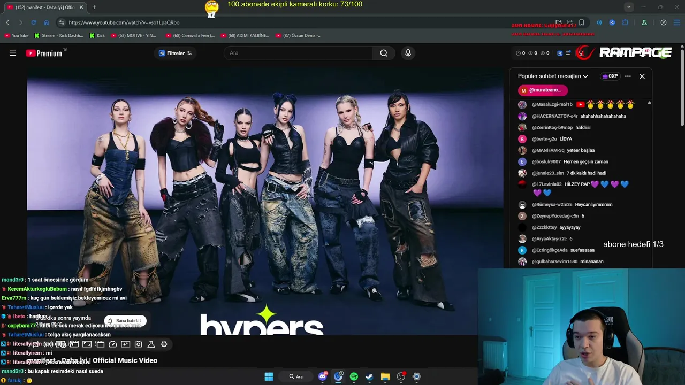This screenshot has height=385, width=685.
Task: Open the YouTube hamburger guide menu
Action: point(13,53)
